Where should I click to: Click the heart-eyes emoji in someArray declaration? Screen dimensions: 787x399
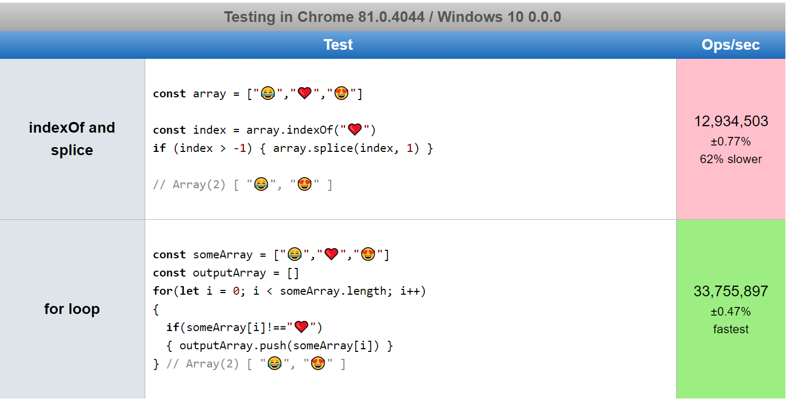[368, 254]
